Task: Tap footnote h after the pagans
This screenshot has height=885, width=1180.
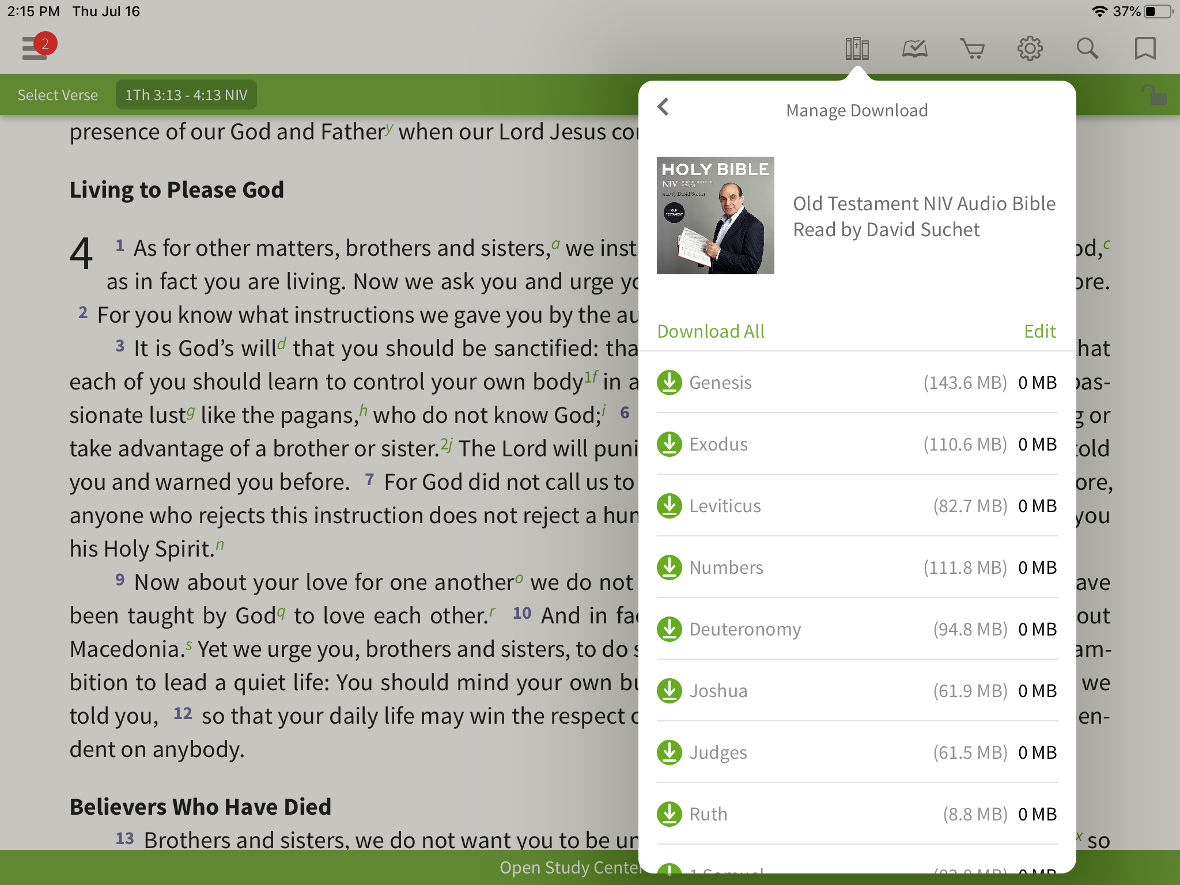Action: click(363, 410)
